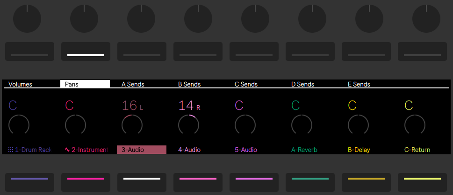Screen dimensions: 453x195
Task: Click the Instrument waveform icon on track 2
Action: pos(67,150)
